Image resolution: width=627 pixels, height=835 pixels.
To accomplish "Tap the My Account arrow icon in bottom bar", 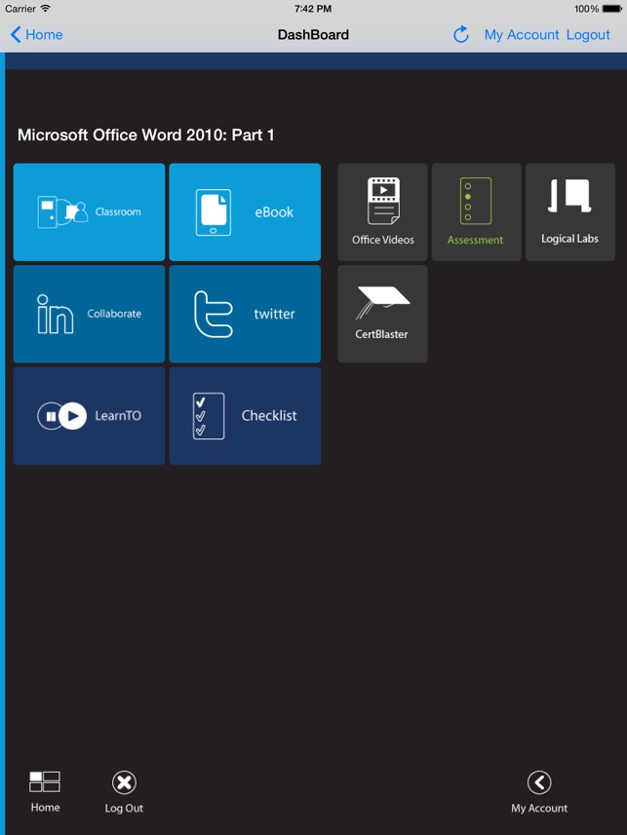I will [x=539, y=782].
